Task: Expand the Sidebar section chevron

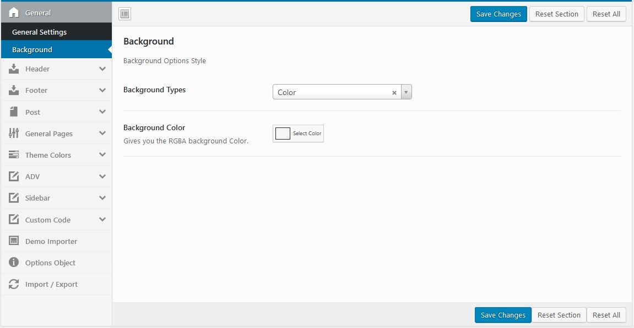Action: pyautogui.click(x=102, y=198)
